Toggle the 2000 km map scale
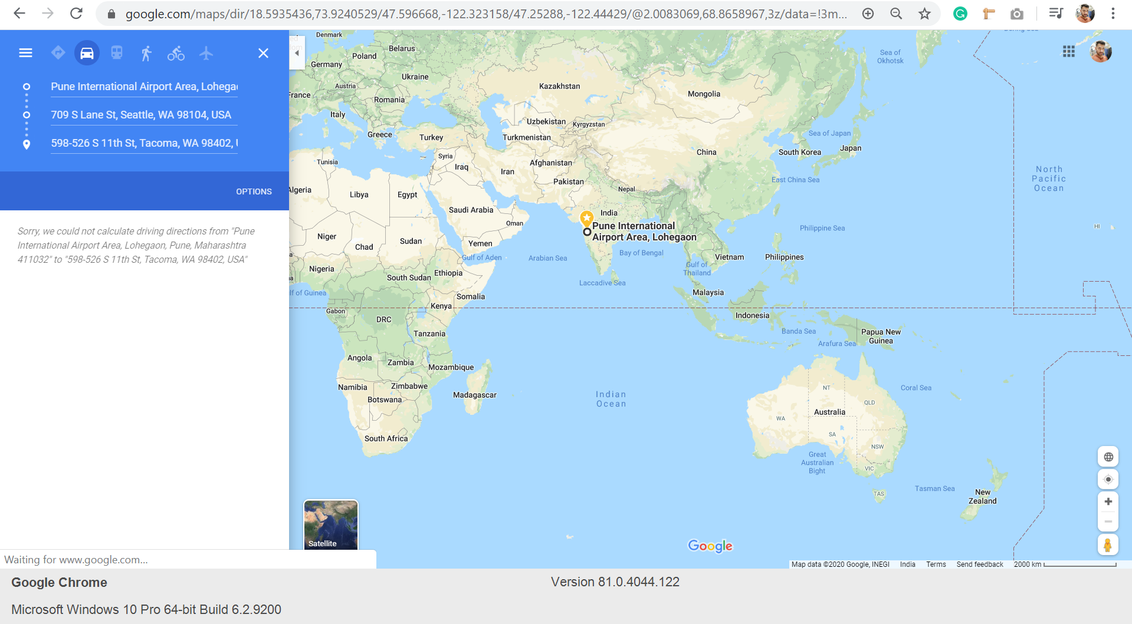Image resolution: width=1132 pixels, height=624 pixels. pos(1065,564)
